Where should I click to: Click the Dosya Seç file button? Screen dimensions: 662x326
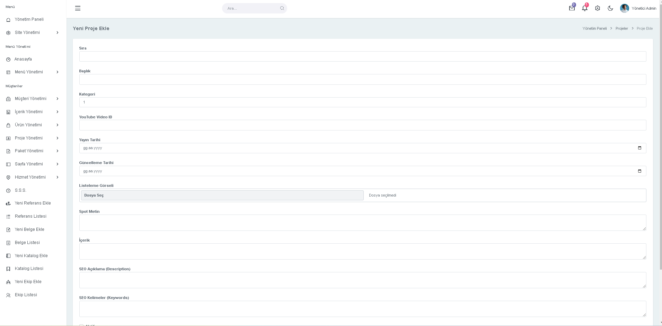(x=222, y=195)
